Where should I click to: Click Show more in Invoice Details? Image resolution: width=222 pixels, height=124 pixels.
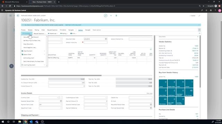[x=150, y=93]
